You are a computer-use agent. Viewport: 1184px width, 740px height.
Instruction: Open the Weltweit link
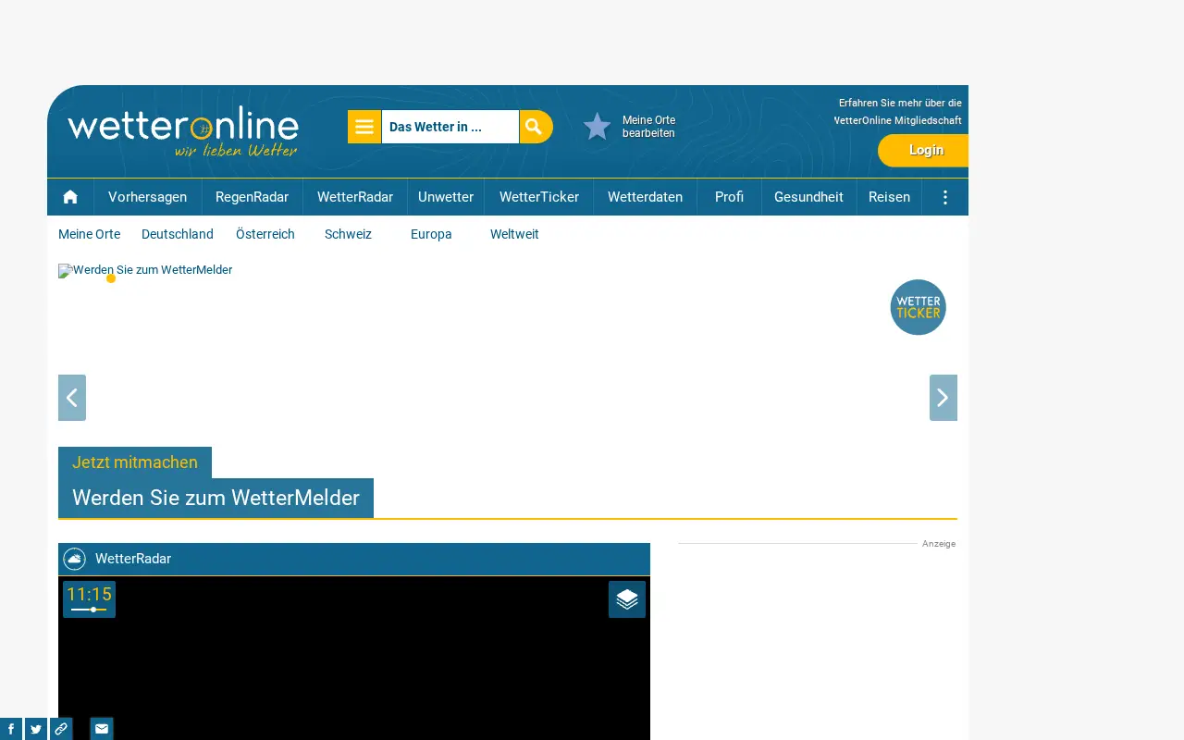coord(514,234)
